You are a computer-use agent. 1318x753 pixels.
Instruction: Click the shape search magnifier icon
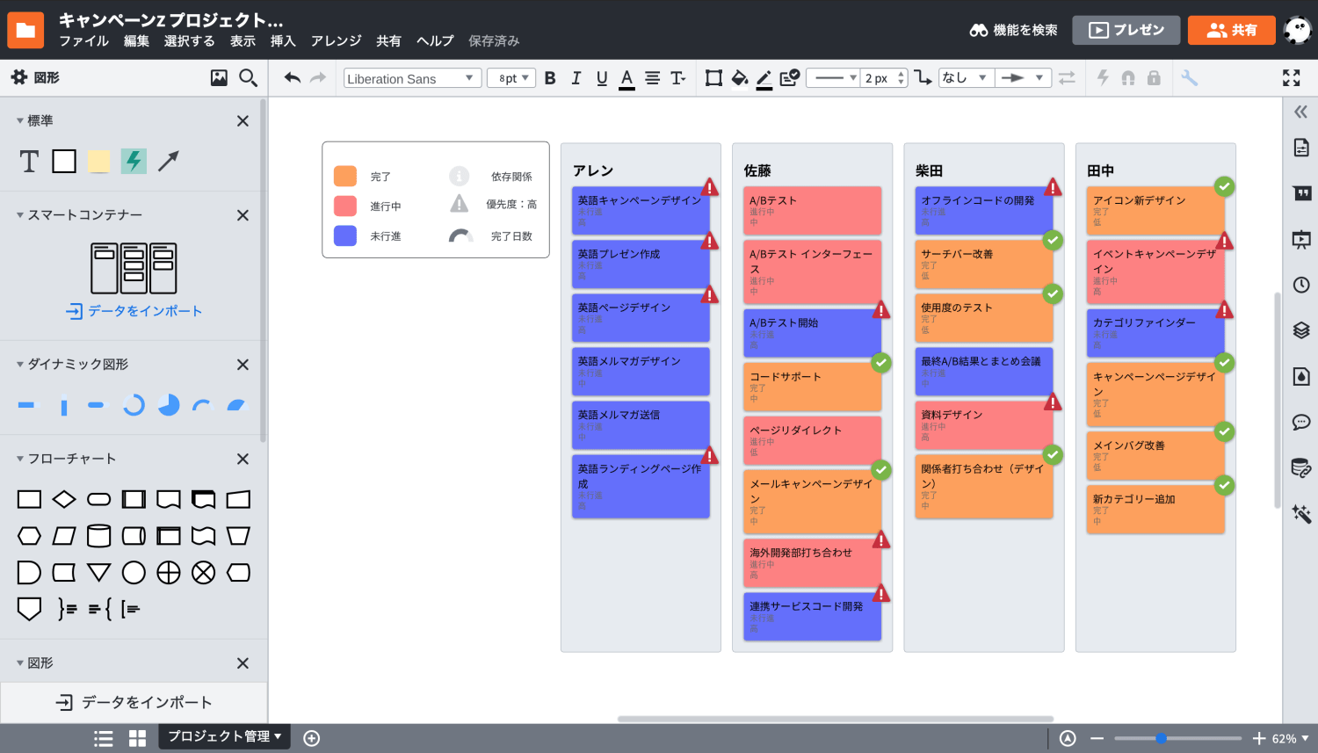(249, 78)
